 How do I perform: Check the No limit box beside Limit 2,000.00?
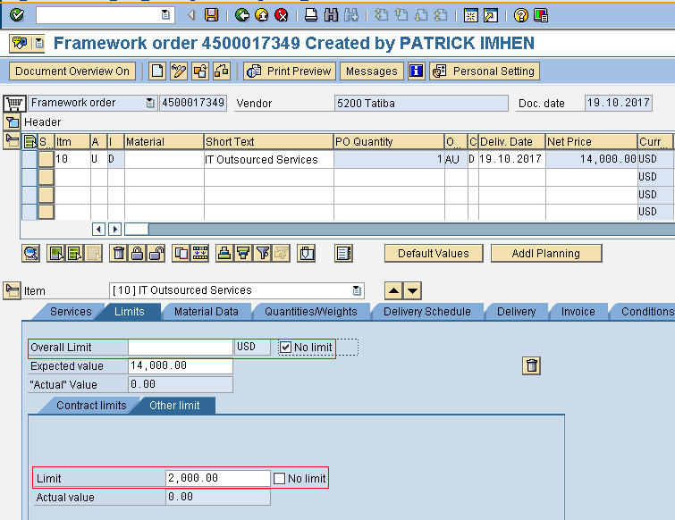click(279, 478)
